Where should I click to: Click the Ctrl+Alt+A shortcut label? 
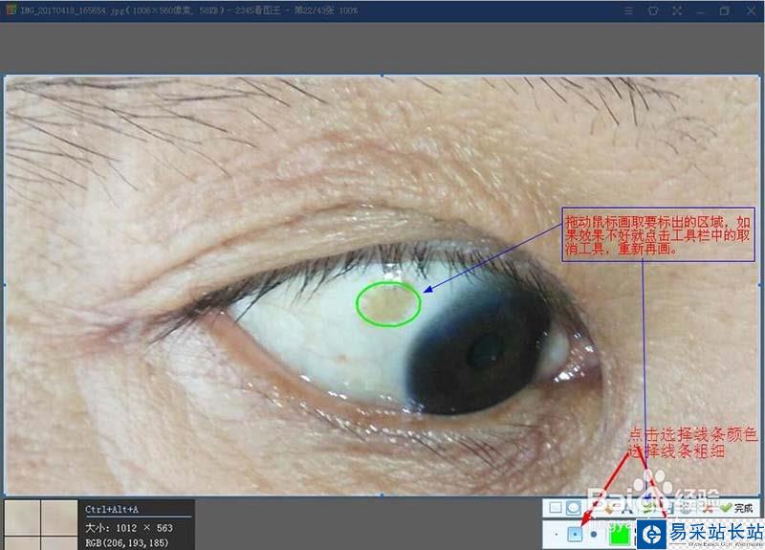pyautogui.click(x=112, y=509)
